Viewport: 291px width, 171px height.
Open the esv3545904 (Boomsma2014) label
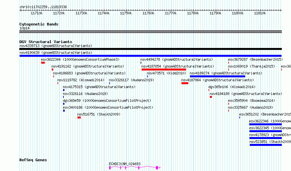pyautogui.click(x=251, y=101)
